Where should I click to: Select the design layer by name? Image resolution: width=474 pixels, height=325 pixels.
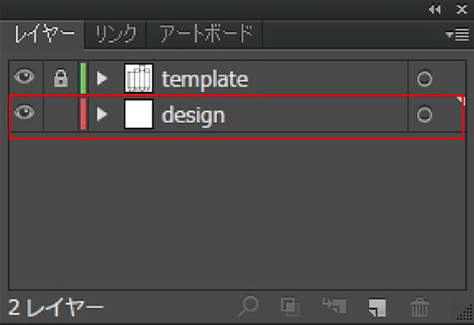[x=194, y=115]
